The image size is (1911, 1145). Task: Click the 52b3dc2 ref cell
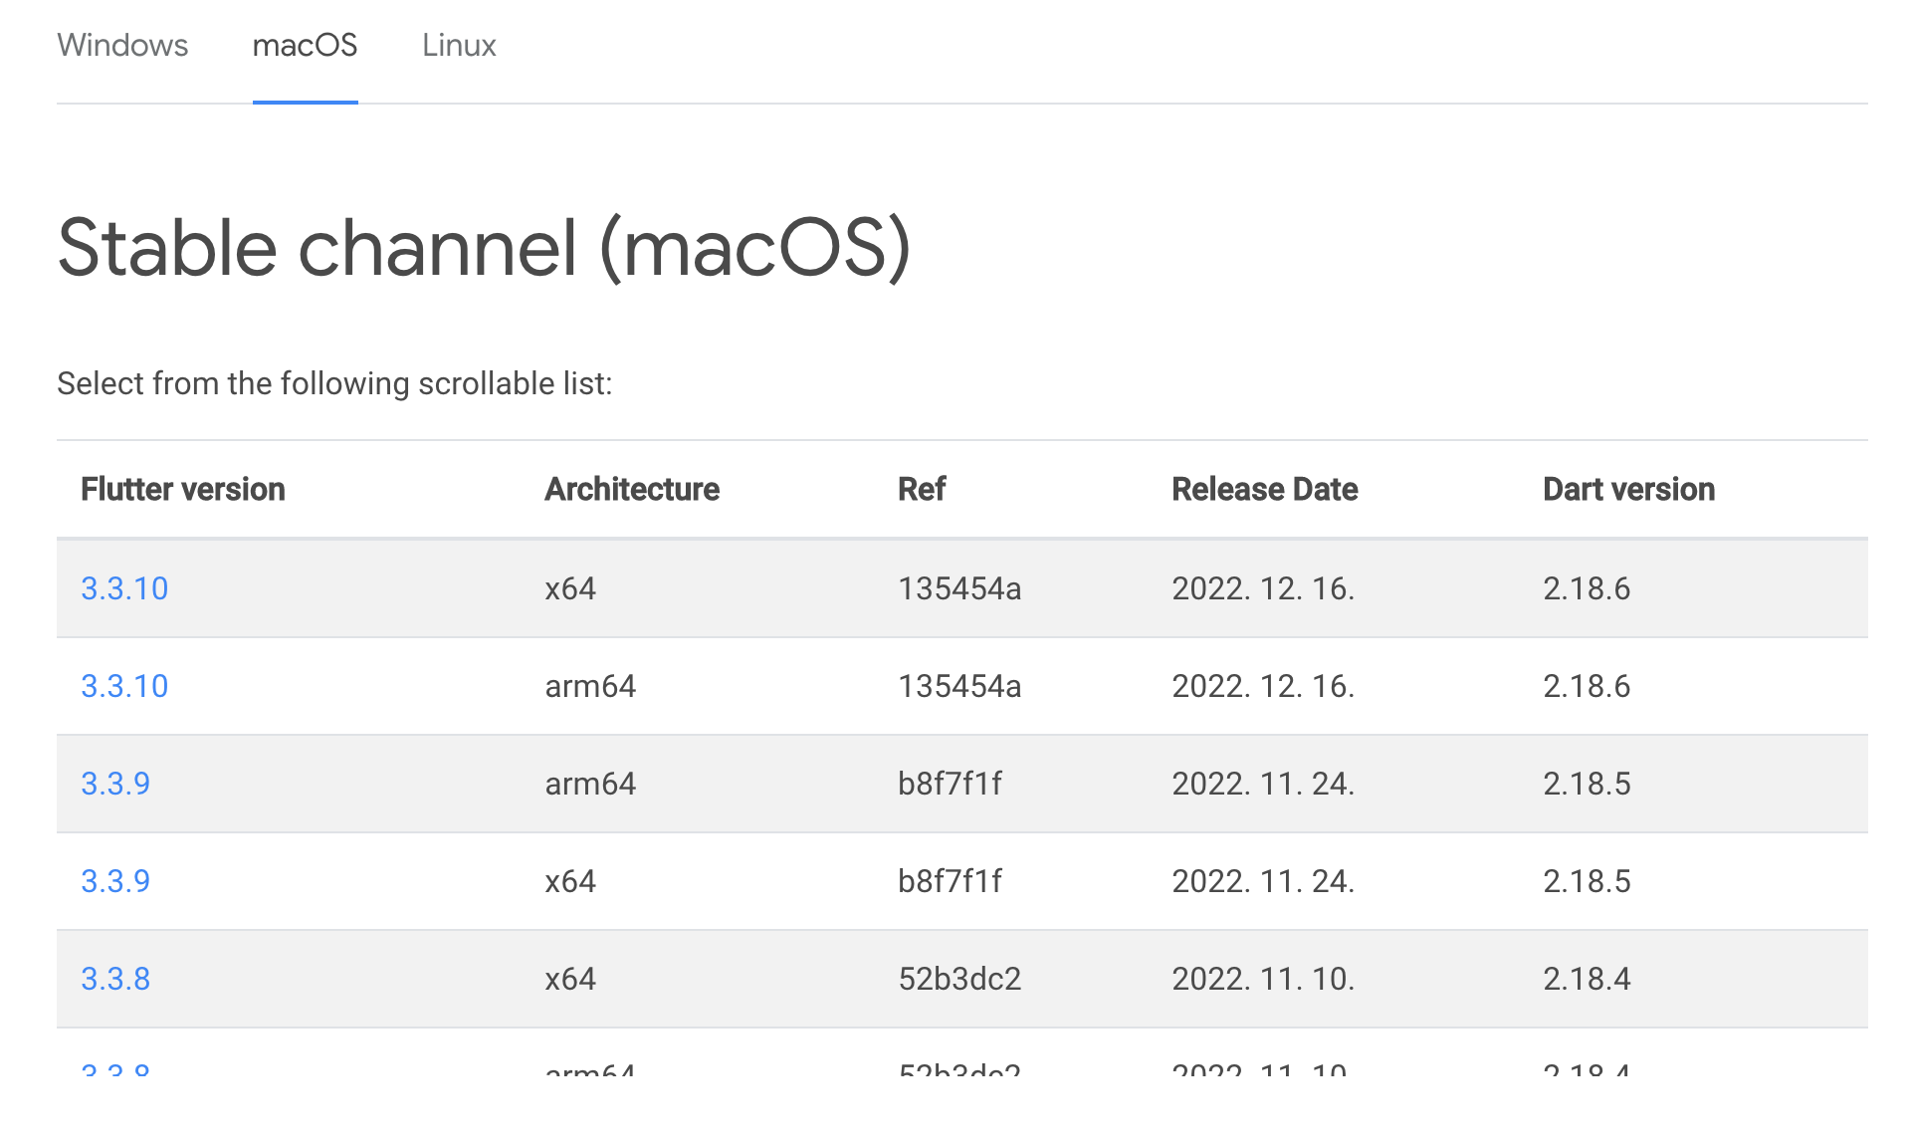tap(959, 979)
